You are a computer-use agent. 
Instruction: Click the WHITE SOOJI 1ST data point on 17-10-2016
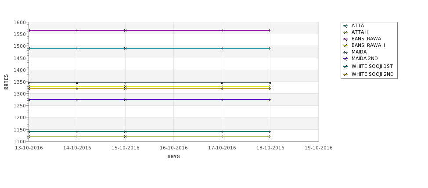pos(222,48)
